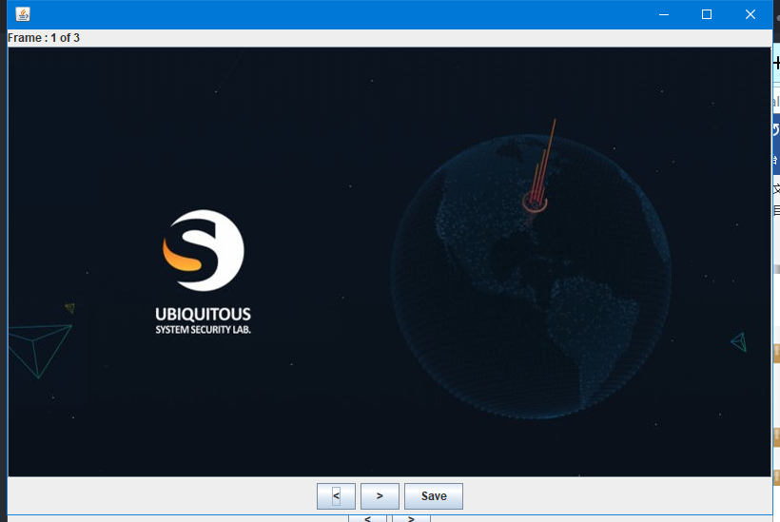
Task: Click the white and orange S logo
Action: click(203, 250)
